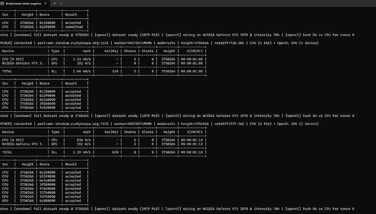Click the Acc|Rej value '5/0'
Image resolution: width=376 pixels, height=214 pixels.
click(x=116, y=71)
